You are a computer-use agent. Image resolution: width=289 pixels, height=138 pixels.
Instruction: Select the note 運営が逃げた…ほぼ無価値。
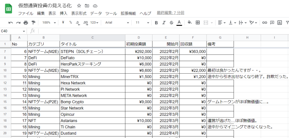pyautogui.click(x=232, y=121)
